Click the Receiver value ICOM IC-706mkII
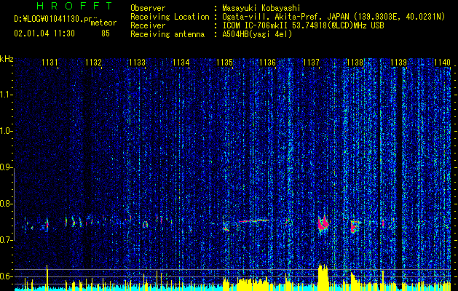The height and width of the screenshot is (291, 458). click(x=256, y=25)
